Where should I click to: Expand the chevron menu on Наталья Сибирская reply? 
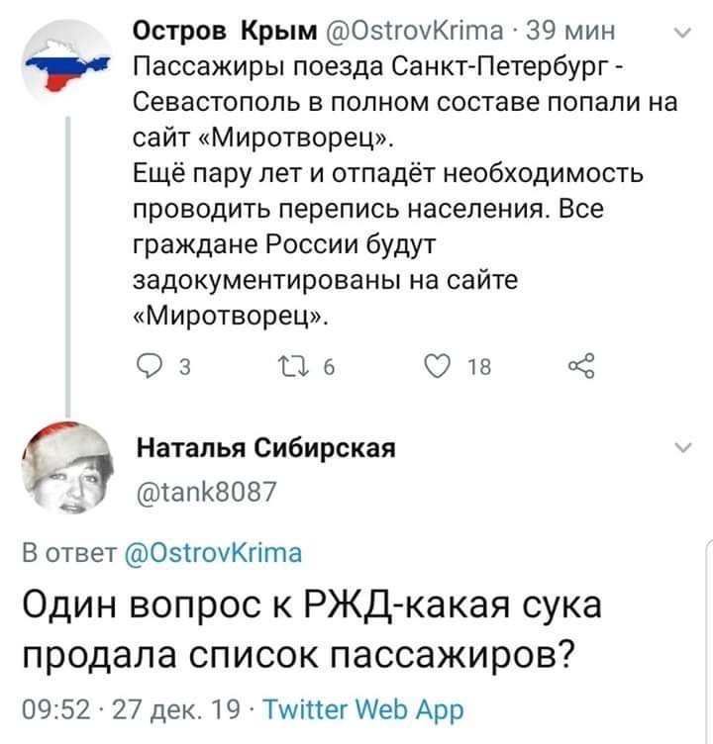pyautogui.click(x=683, y=447)
